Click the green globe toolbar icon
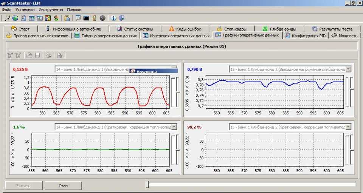Viewport: 363px width, 193px height. (15, 18)
